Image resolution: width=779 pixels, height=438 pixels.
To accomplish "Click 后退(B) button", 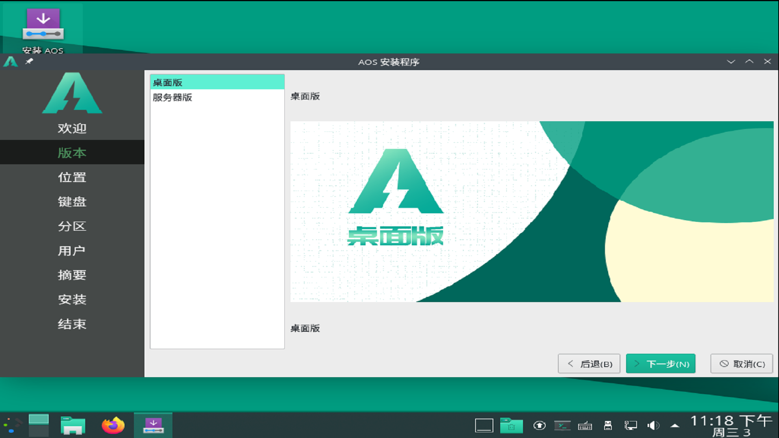I will (589, 364).
